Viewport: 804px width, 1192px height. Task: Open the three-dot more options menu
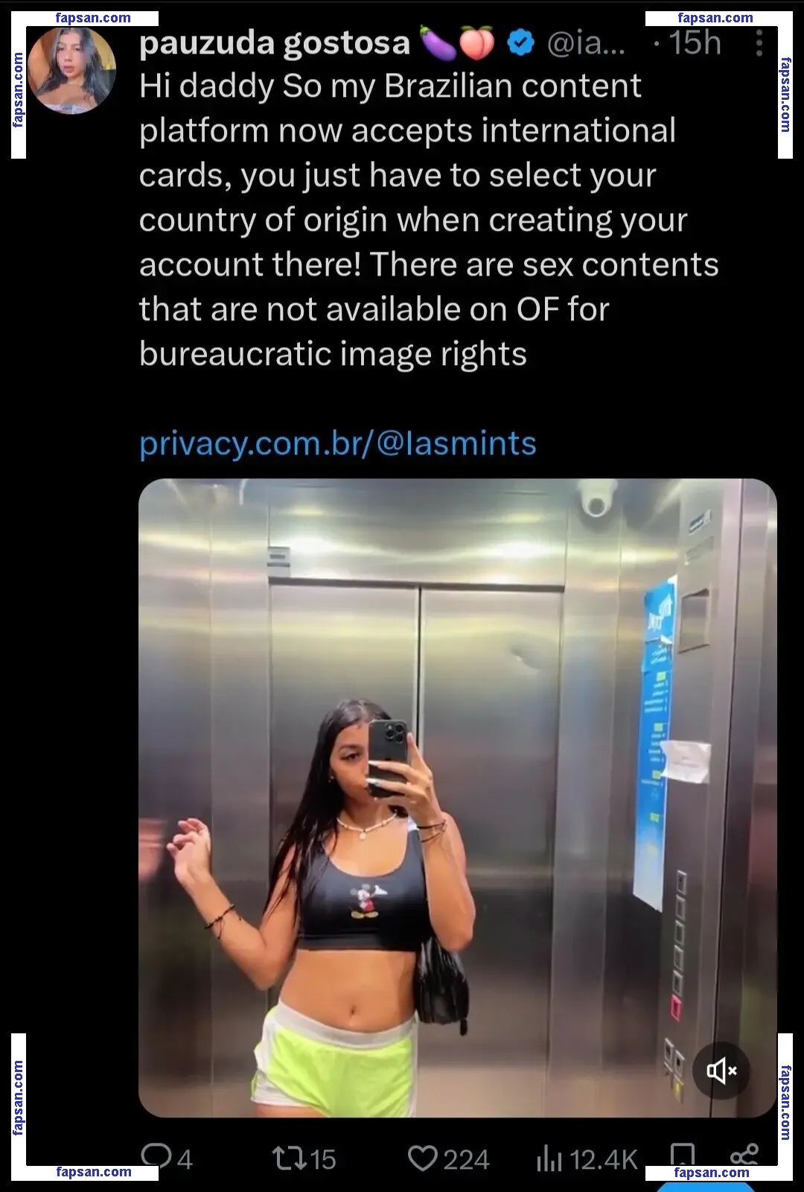759,43
